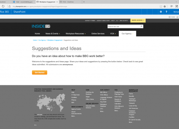The image size is (179, 129).
Task: Switch to the FOIA - OneDrive tab
Action: [x=70, y=2]
